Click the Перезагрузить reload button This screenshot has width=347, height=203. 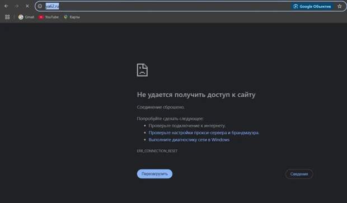click(154, 174)
